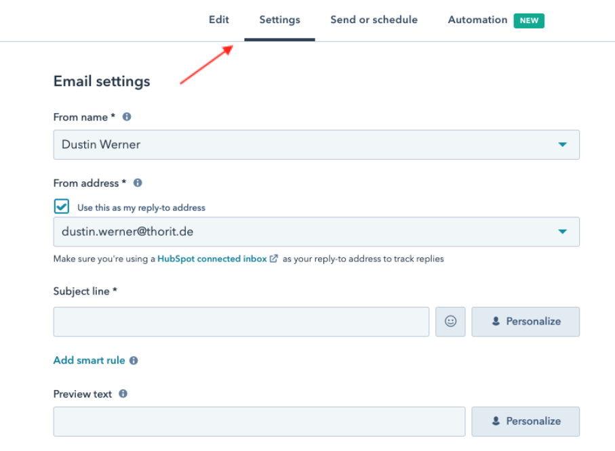This screenshot has width=615, height=451.
Task: Open the HubSpot connected inbox link
Action: point(212,259)
